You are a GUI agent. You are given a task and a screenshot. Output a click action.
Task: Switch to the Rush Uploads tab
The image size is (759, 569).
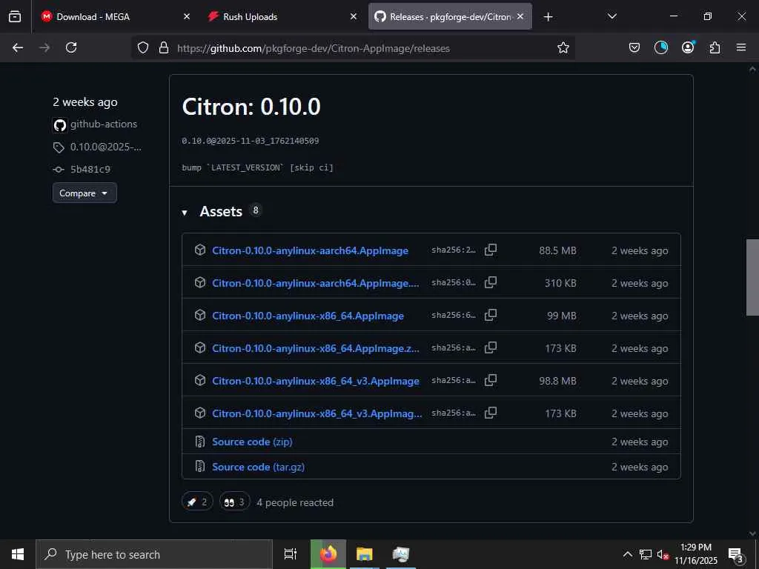[281, 17]
